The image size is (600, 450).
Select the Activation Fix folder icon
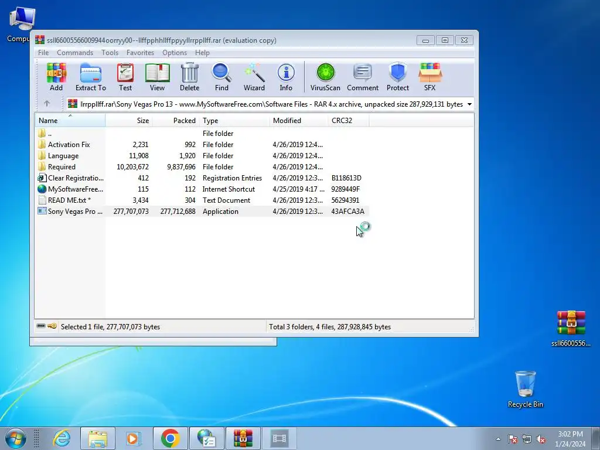pos(42,144)
